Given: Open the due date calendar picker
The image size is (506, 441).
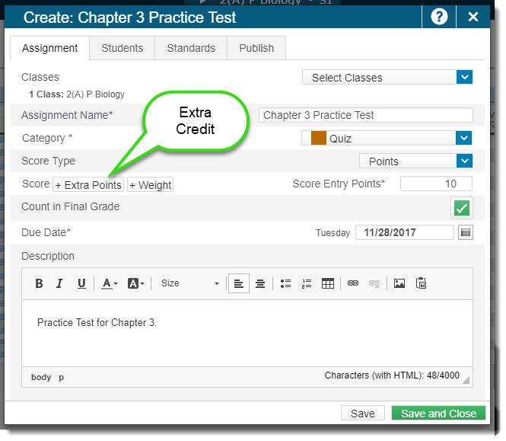Looking at the screenshot, I should pyautogui.click(x=466, y=232).
